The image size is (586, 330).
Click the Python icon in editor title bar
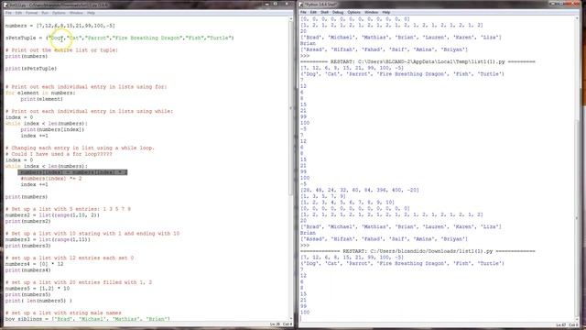[5, 5]
